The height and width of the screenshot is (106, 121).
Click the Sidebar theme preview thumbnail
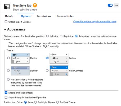pos(20,71)
